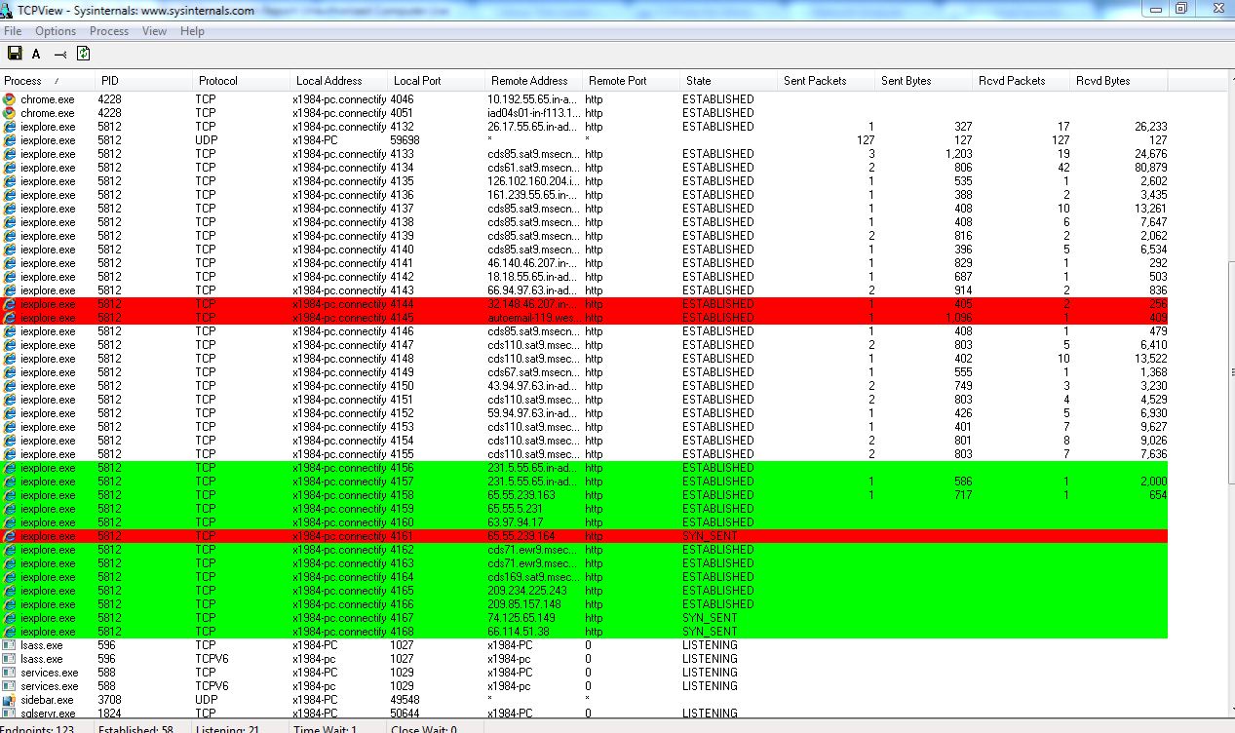Open the font selection dialog
This screenshot has height=733, width=1235.
point(36,53)
